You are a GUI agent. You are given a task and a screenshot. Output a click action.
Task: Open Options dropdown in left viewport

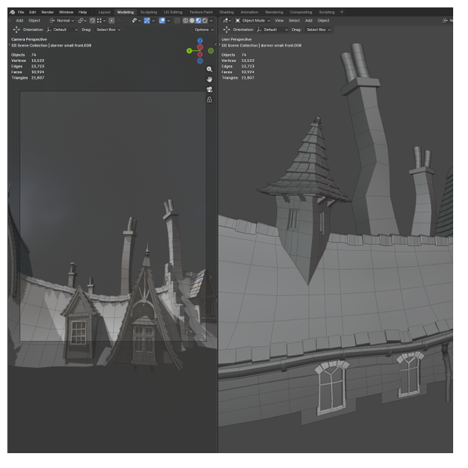click(204, 30)
